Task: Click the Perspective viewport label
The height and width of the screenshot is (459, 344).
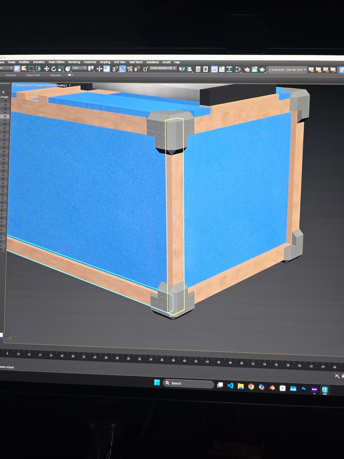Action: click(24, 85)
